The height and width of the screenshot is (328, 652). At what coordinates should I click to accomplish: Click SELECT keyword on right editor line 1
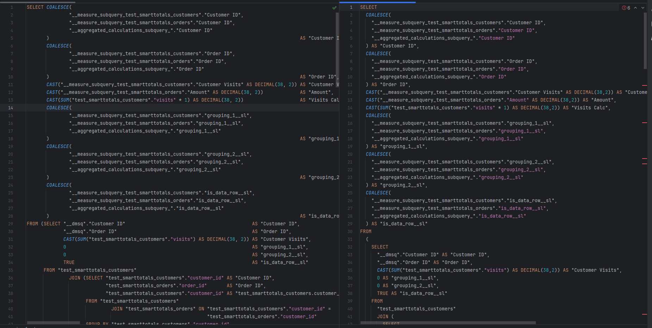[369, 7]
